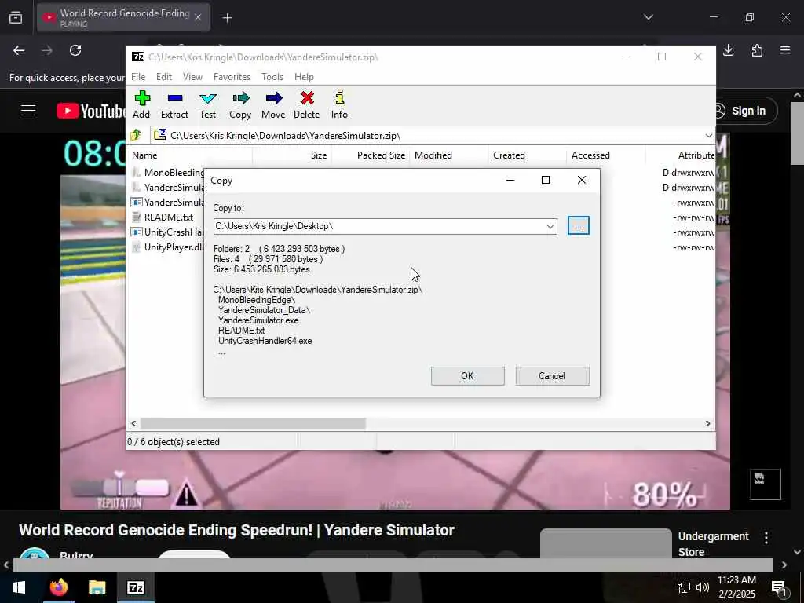Open the YouTube hamburger menu

pyautogui.click(x=28, y=111)
